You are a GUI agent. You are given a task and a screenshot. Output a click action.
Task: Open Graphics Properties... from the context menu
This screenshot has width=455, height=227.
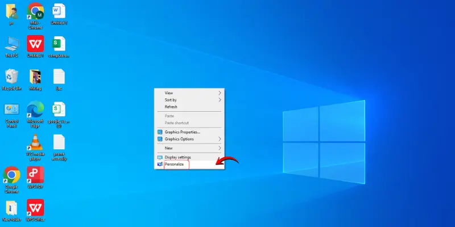[189, 132]
